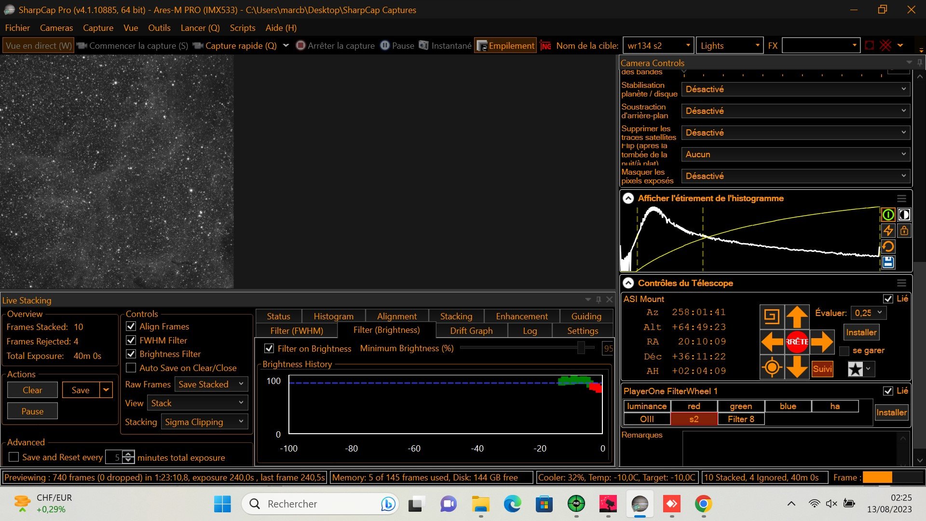Toggle histogram stretch enable green power icon
The image size is (926, 521).
[x=888, y=215]
